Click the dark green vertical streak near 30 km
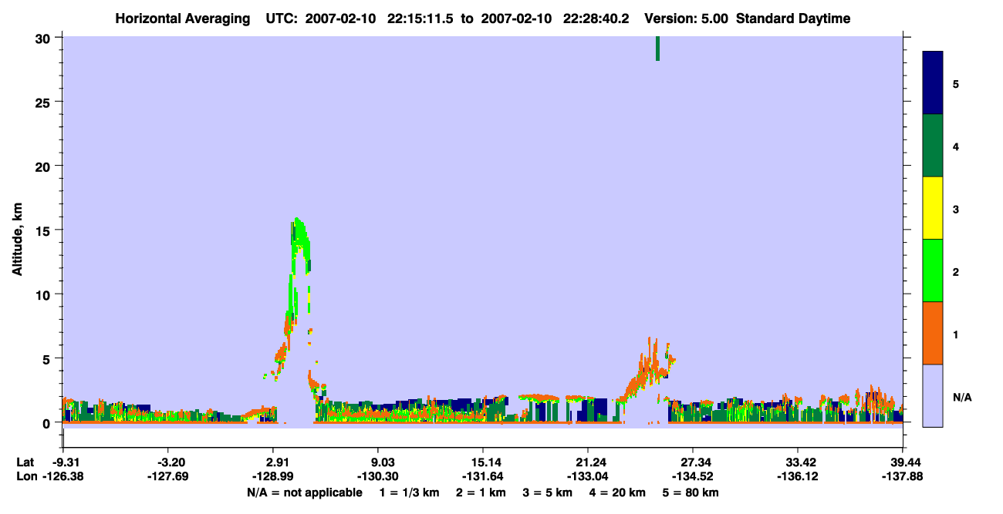Viewport: 1003px width, 514px height. pos(657,49)
